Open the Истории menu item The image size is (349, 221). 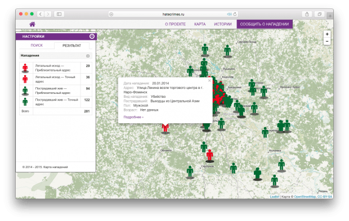pyautogui.click(x=222, y=24)
